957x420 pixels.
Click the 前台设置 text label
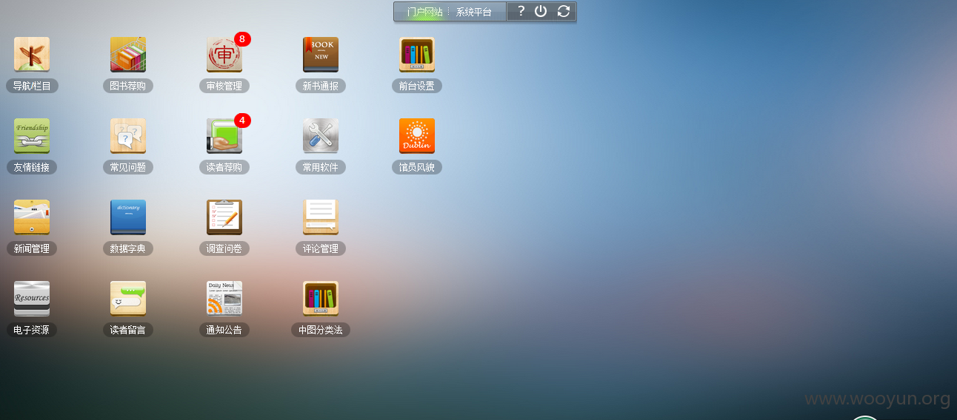point(417,86)
